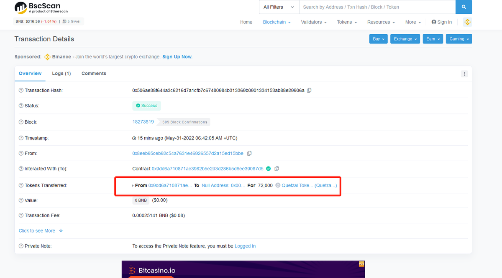The image size is (502, 278).
Task: Open From address 0x8eeb95ceb92c54a7...
Action: [x=188, y=153]
